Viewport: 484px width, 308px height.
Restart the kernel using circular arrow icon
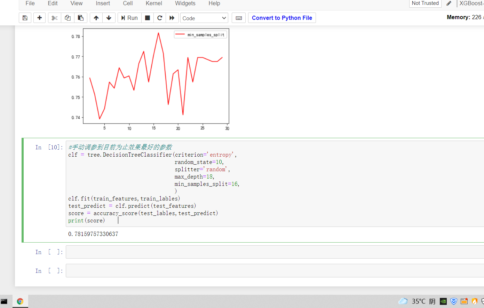pyautogui.click(x=160, y=18)
